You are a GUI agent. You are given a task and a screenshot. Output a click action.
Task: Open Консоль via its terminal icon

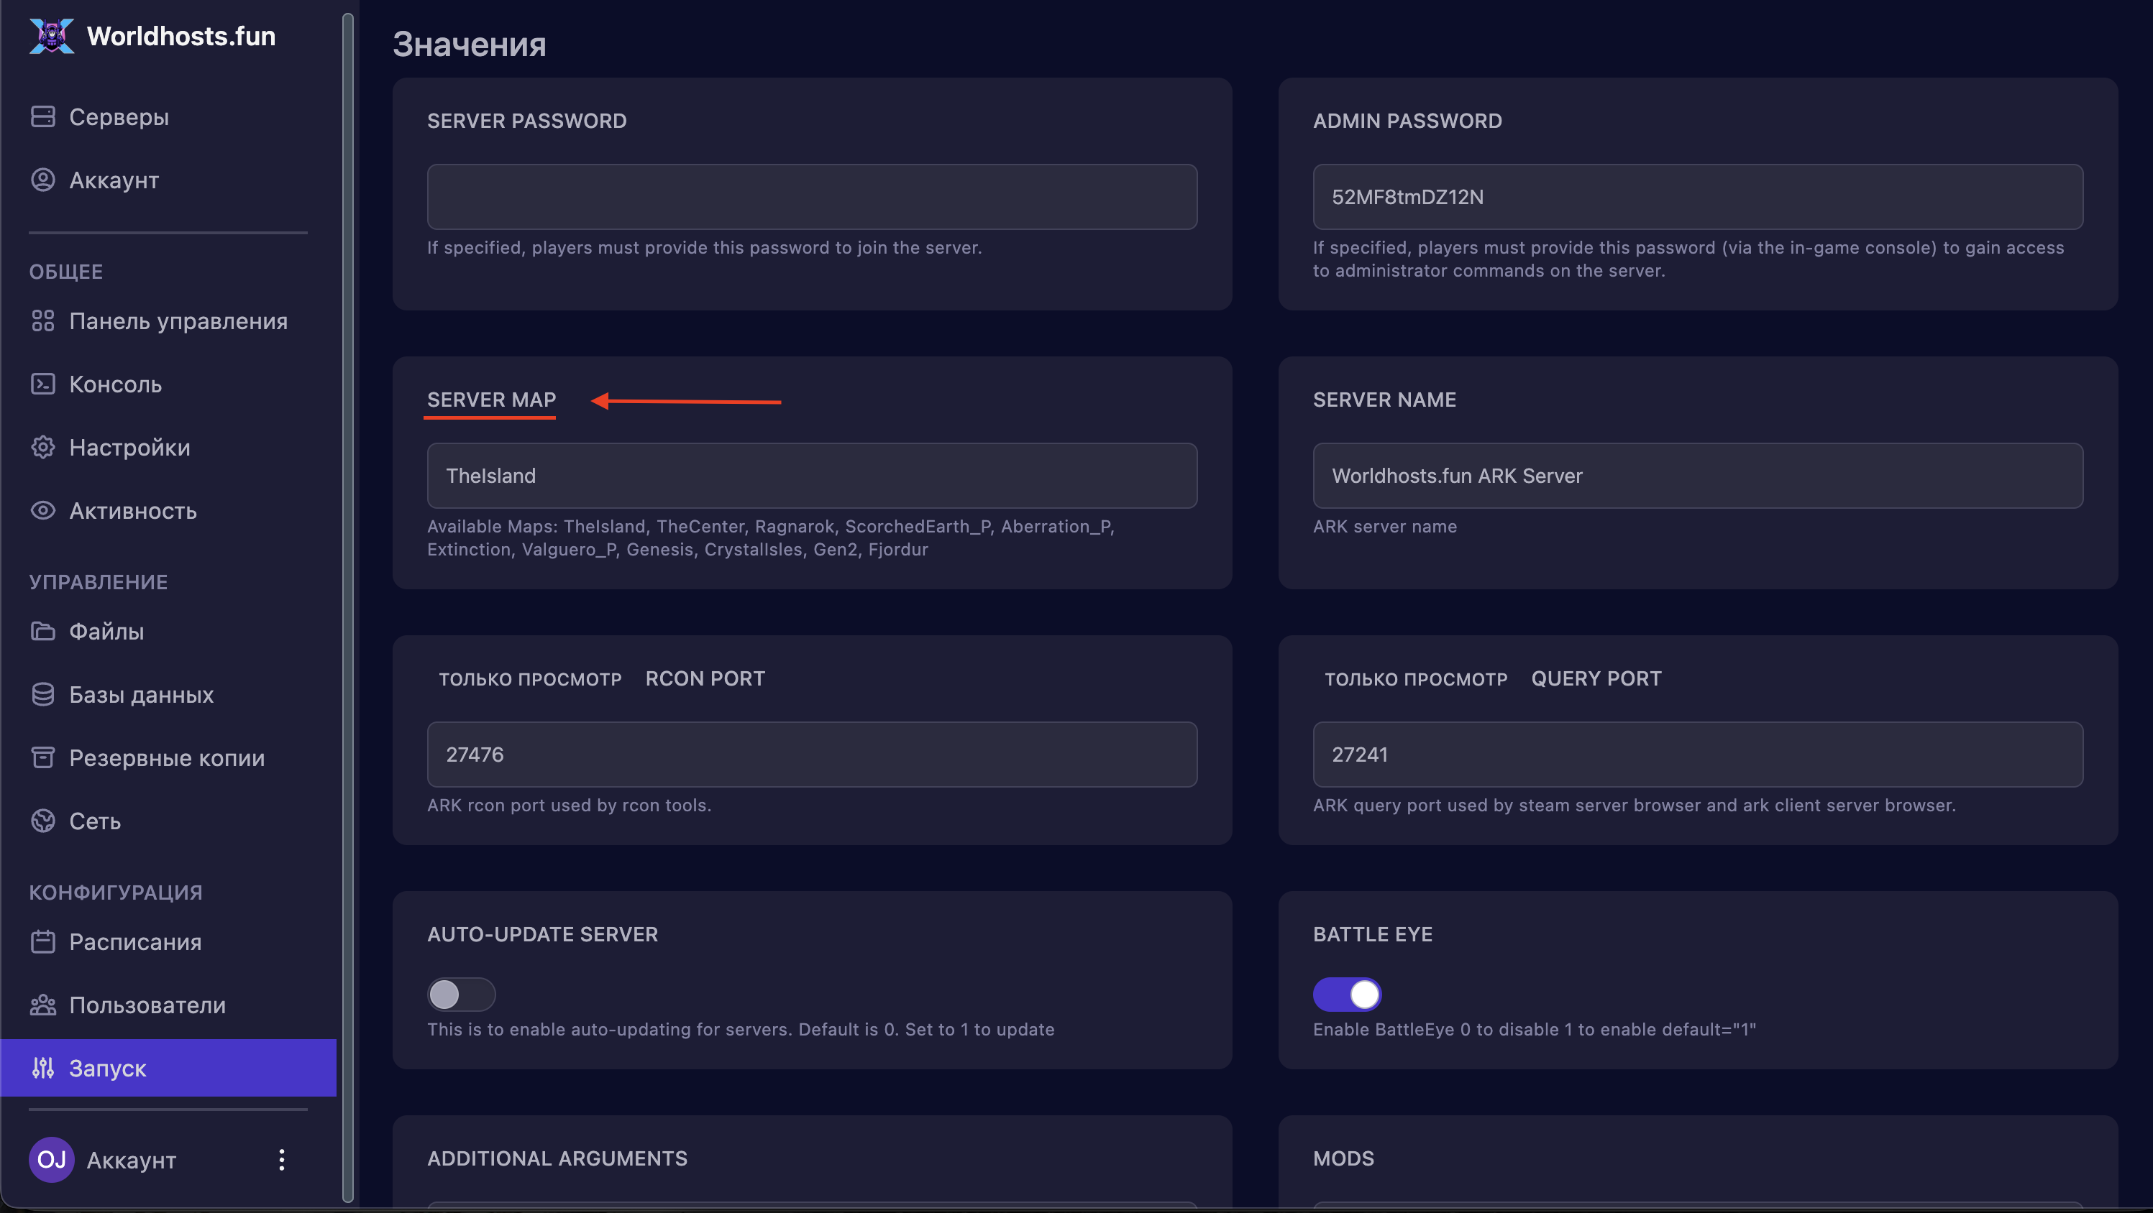click(x=42, y=384)
